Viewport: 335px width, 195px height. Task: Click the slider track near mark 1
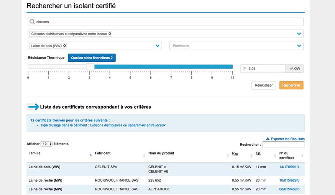49,67
